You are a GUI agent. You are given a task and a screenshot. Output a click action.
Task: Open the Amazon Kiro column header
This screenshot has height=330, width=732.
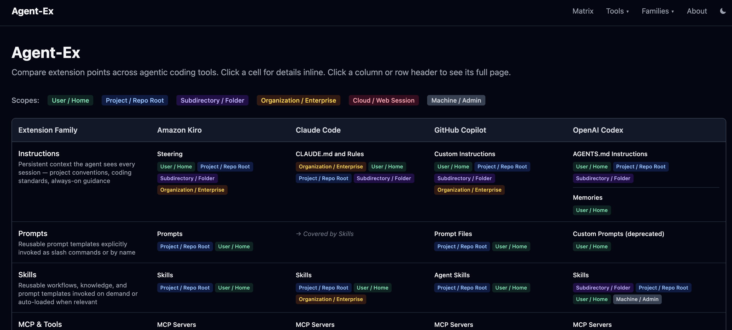pyautogui.click(x=179, y=130)
